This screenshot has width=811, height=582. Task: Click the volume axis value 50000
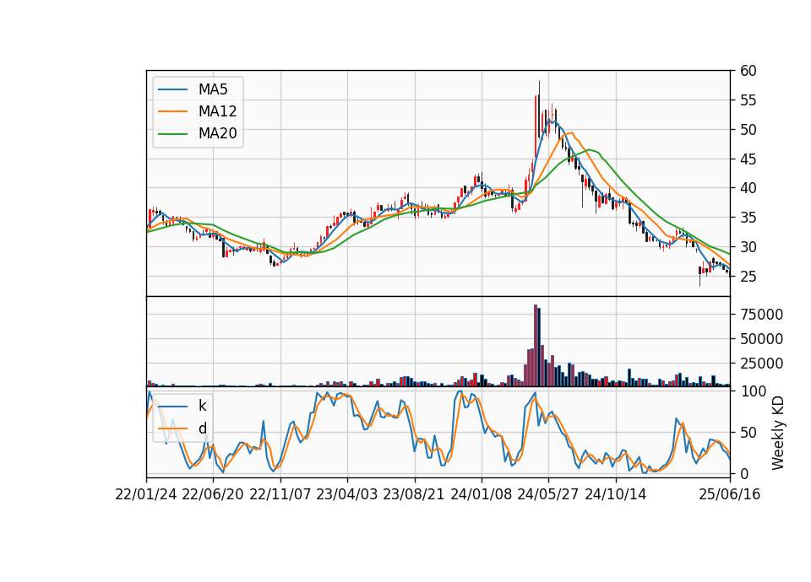[761, 339]
